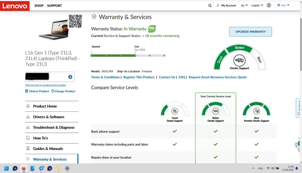Open the English language dropdown
Screen dimensions: 302x173
tap(257, 6)
